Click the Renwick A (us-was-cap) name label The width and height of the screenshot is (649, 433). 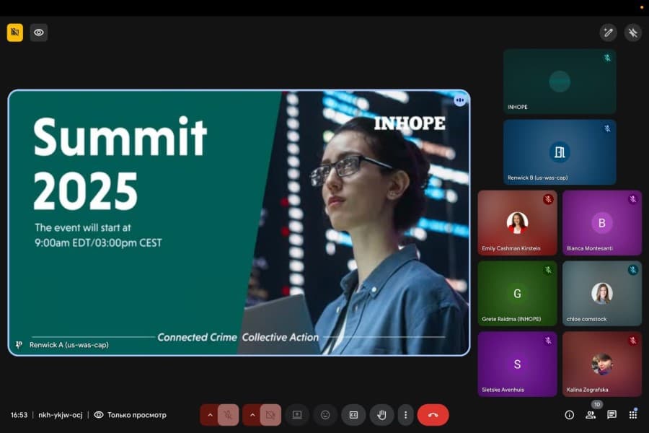69,345
